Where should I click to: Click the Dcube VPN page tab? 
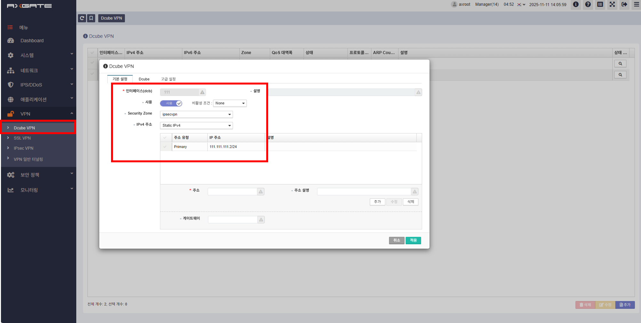pos(111,18)
